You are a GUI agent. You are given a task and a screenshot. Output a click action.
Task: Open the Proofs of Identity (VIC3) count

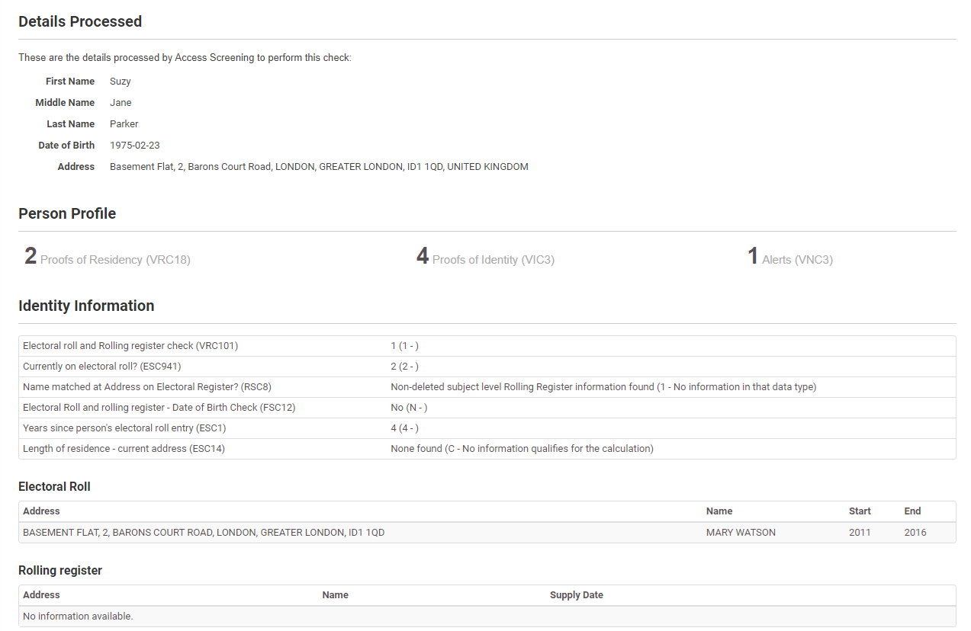coord(485,258)
